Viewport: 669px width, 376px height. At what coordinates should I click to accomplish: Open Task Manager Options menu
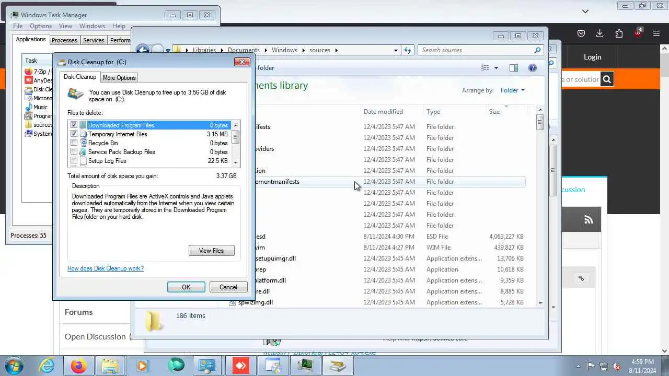[x=40, y=26]
